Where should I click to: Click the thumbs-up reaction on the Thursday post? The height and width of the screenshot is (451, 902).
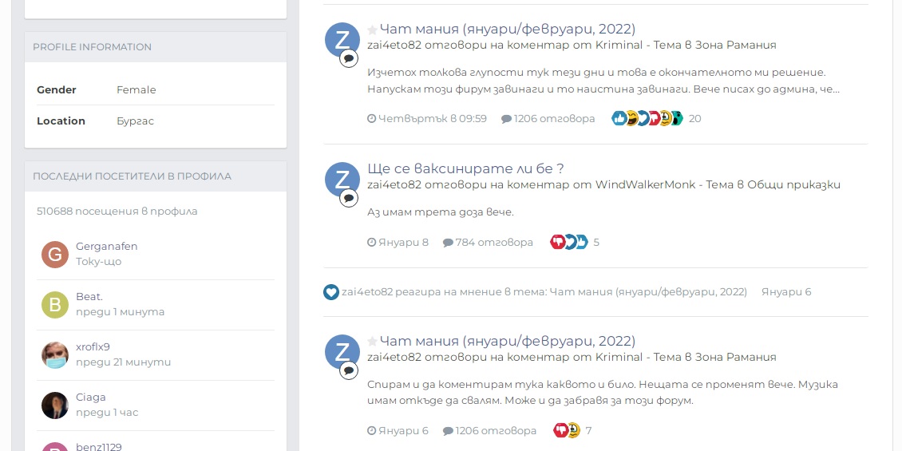[619, 119]
